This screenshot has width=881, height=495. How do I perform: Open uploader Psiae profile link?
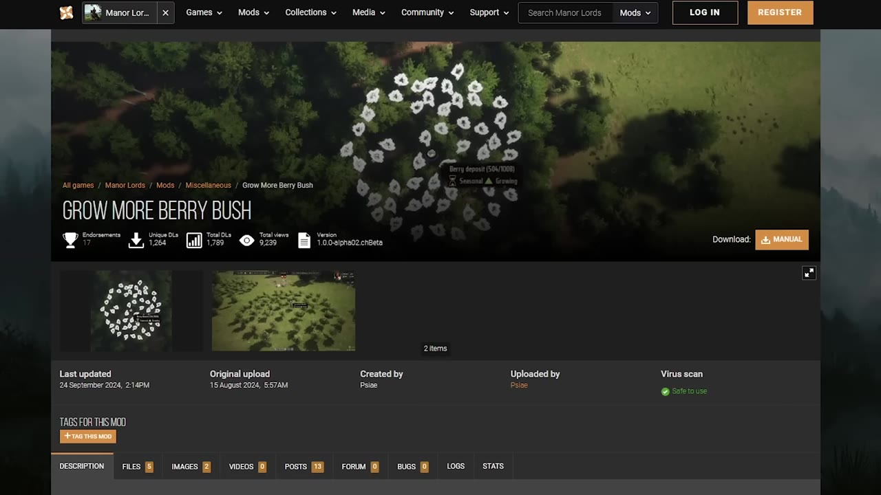pos(519,385)
